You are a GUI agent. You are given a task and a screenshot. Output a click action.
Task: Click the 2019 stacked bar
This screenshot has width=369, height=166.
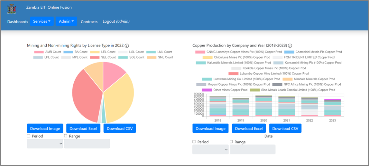tap(241, 107)
